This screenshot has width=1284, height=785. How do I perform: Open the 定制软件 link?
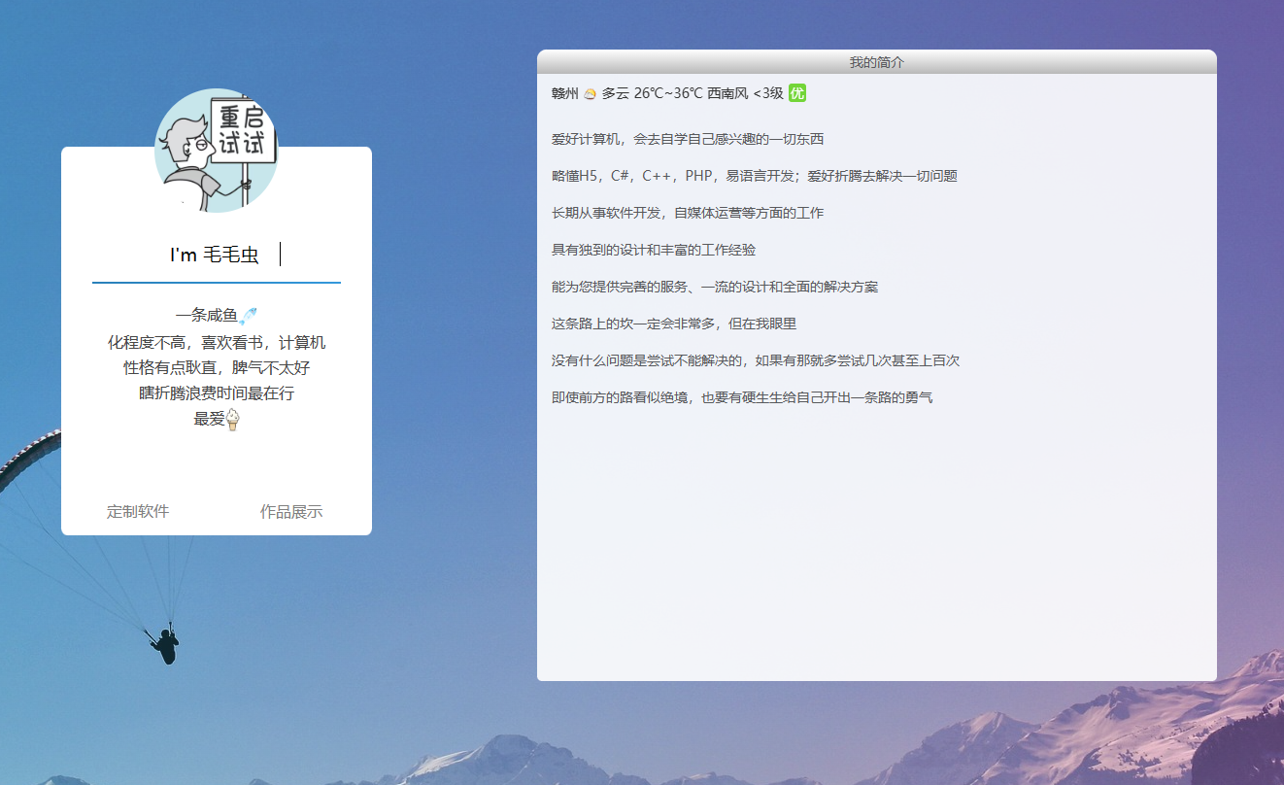(138, 512)
